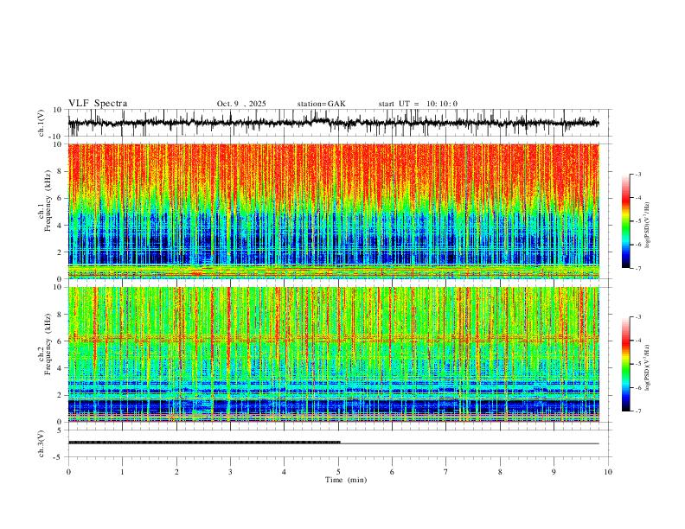Click the ch.2 color bar "-7" bottom label
The image size is (685, 529).
click(637, 411)
